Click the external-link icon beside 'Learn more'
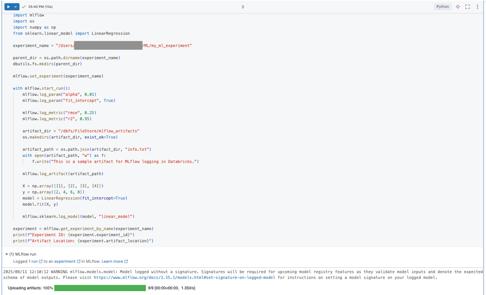Screen dimensions: 486x295 pyautogui.click(x=126, y=261)
